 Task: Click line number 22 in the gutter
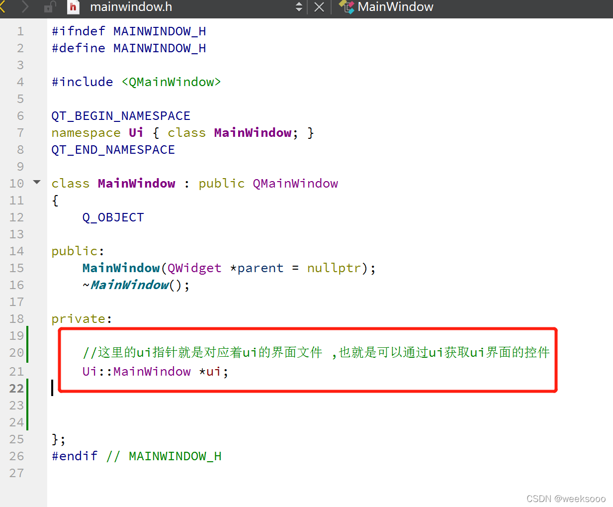coord(16,389)
